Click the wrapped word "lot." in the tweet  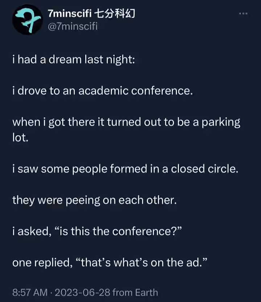click(x=20, y=138)
